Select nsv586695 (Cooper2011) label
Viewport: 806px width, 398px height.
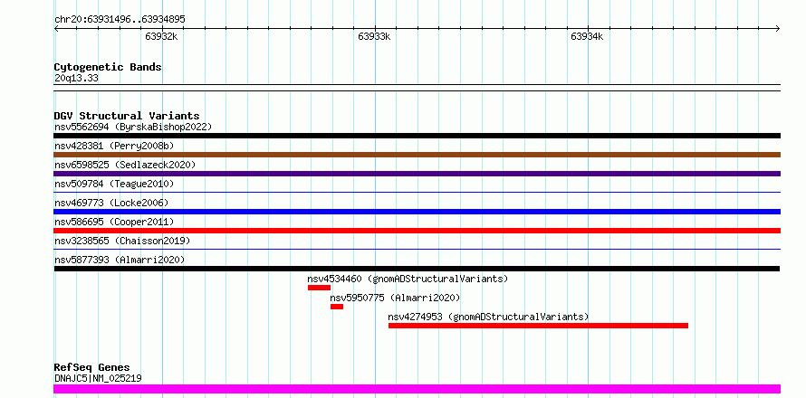point(114,222)
